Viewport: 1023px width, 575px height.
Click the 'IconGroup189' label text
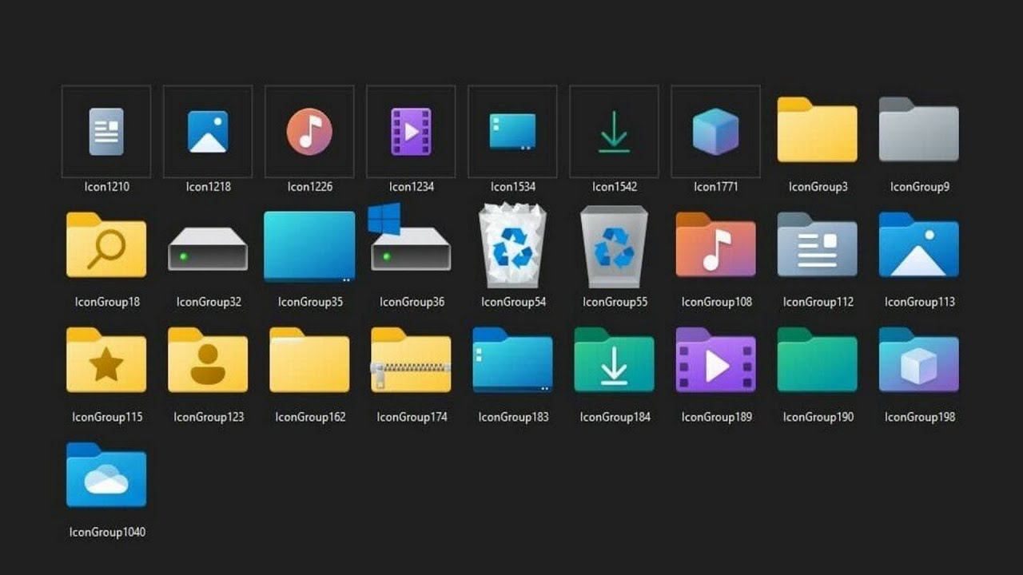(x=715, y=417)
